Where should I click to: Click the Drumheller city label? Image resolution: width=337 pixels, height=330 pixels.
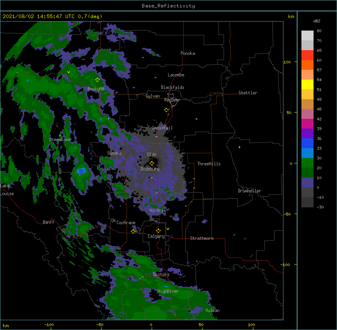(x=249, y=191)
